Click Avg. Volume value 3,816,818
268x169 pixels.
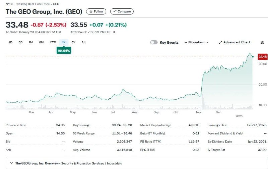click(x=124, y=150)
